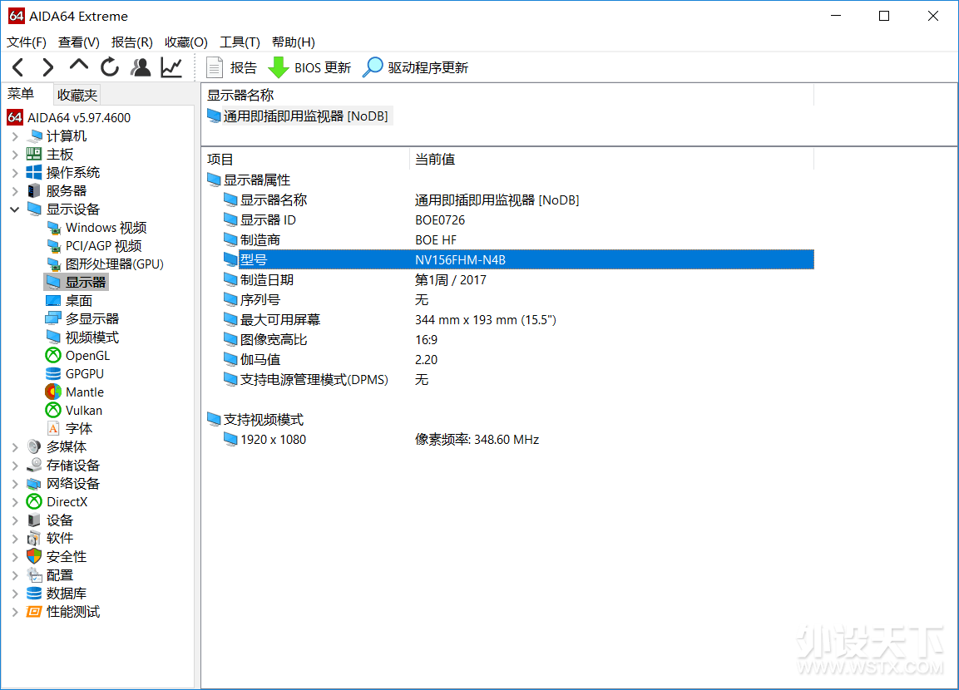Screen dimensions: 959x690
Task: Open the 文件(F) menu
Action: (27, 42)
